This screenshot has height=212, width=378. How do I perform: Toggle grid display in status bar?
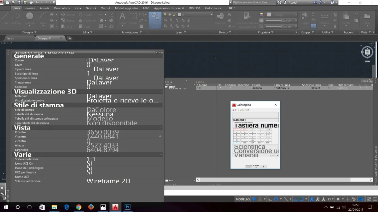coord(254,199)
